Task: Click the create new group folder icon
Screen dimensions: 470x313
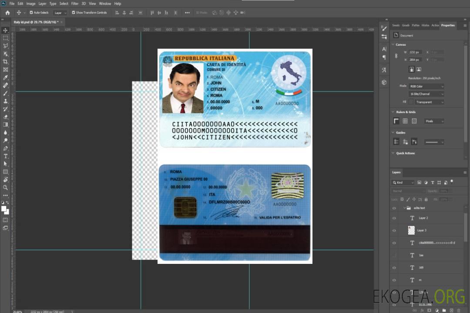Action: [444, 310]
